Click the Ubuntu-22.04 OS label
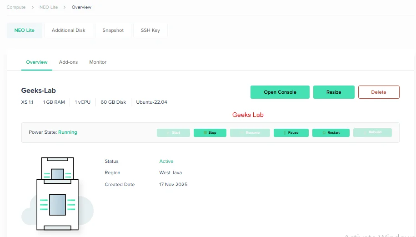 point(151,102)
